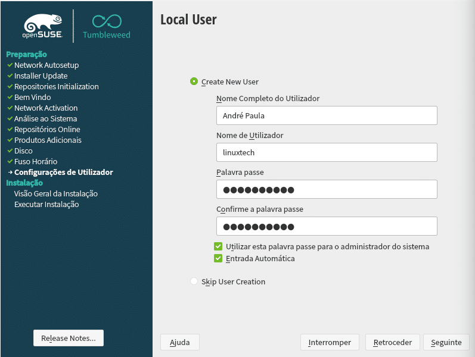Click the openSUSE chameleon logo
Viewport: 475px width, 357px height.
click(x=43, y=26)
